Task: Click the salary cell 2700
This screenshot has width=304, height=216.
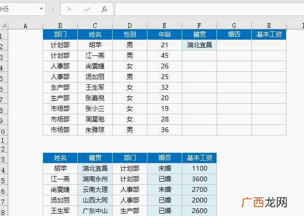Action: [199, 189]
